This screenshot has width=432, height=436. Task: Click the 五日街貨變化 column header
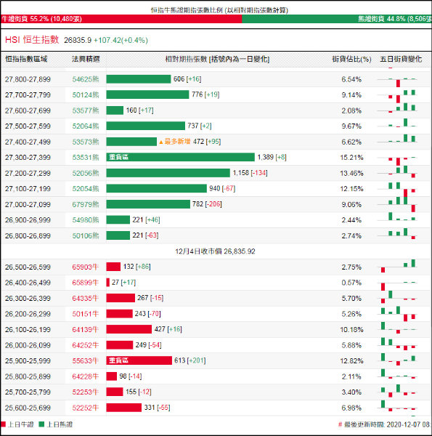point(401,59)
